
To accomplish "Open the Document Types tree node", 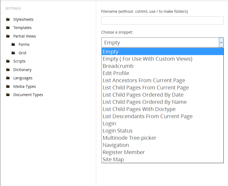I will click(28, 95).
